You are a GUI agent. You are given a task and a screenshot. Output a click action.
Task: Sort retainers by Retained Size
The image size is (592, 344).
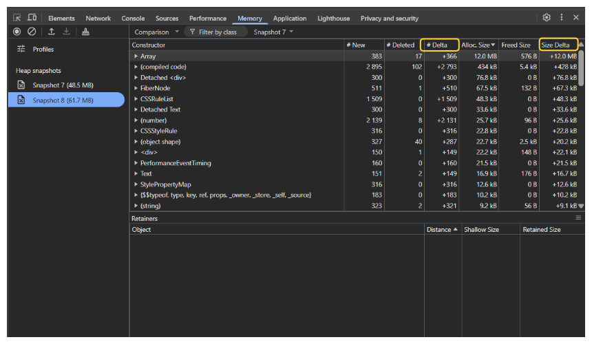(x=552, y=229)
